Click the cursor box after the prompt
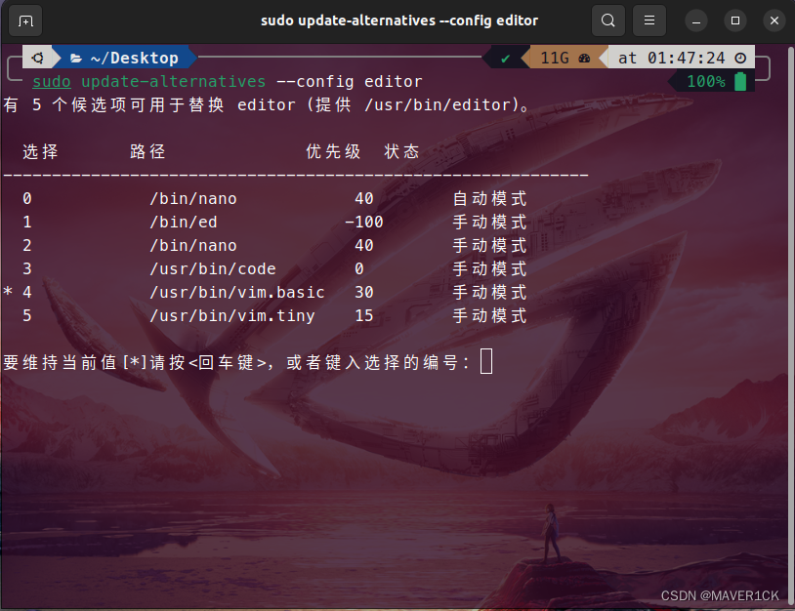 point(486,361)
